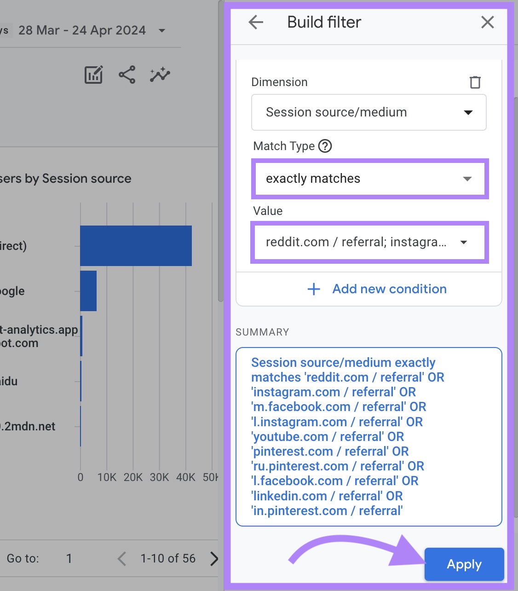Click Add new condition
This screenshot has width=518, height=591.
coord(389,289)
